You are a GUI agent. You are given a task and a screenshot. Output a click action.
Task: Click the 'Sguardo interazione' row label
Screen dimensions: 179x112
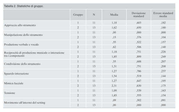(x=16, y=74)
